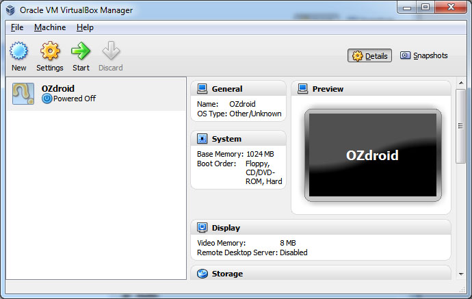The width and height of the screenshot is (472, 299).
Task: Click the 'Other/Unknown' OS type value
Action: coord(255,114)
